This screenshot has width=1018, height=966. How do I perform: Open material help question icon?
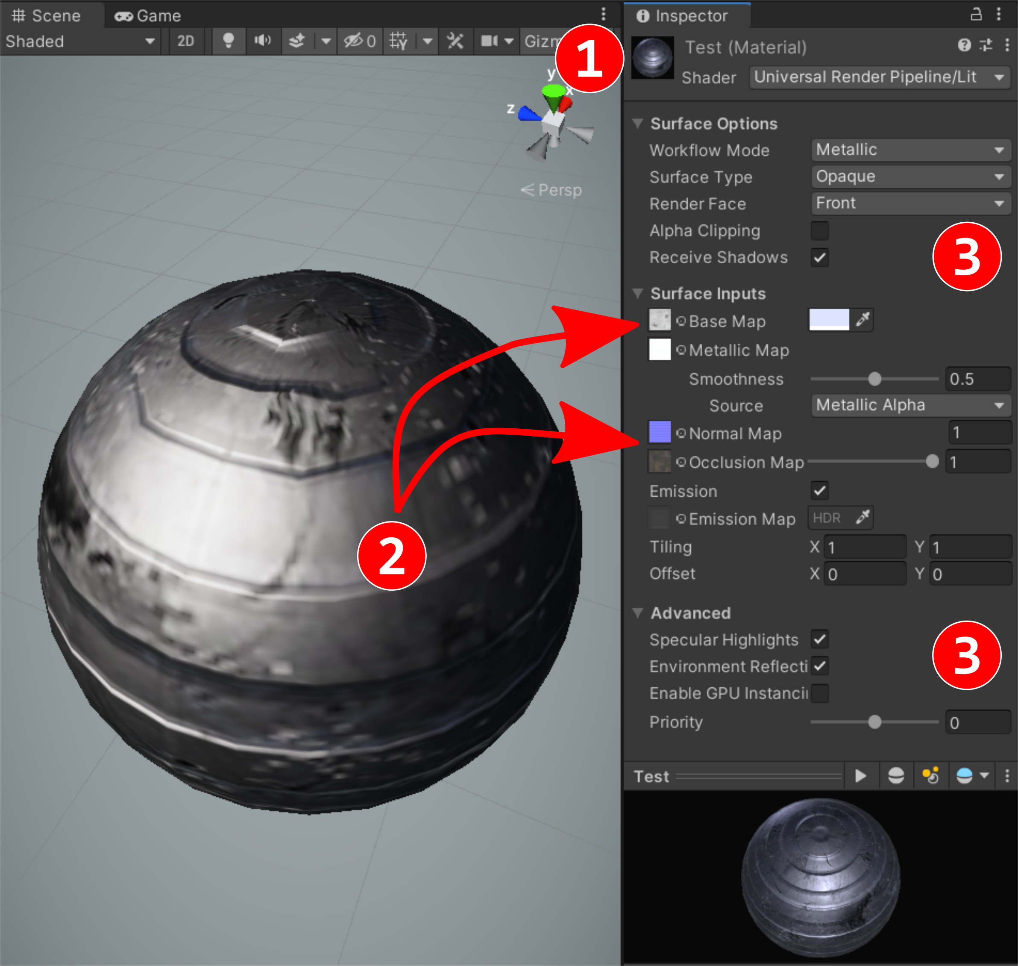(x=964, y=45)
